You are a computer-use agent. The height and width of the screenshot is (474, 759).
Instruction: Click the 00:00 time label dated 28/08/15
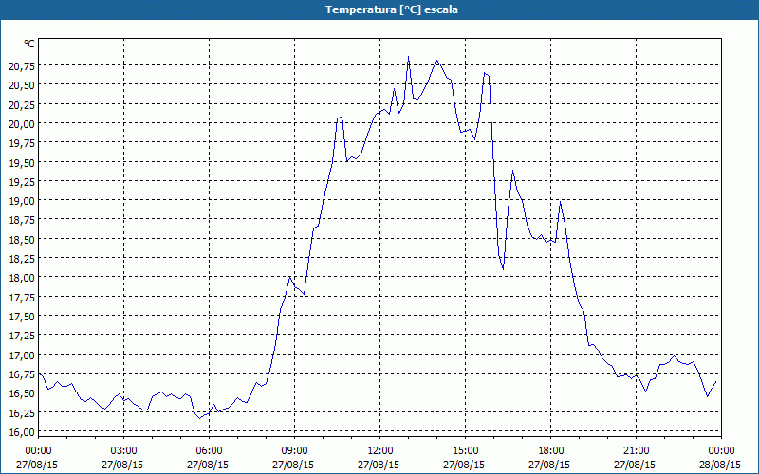[x=721, y=451]
